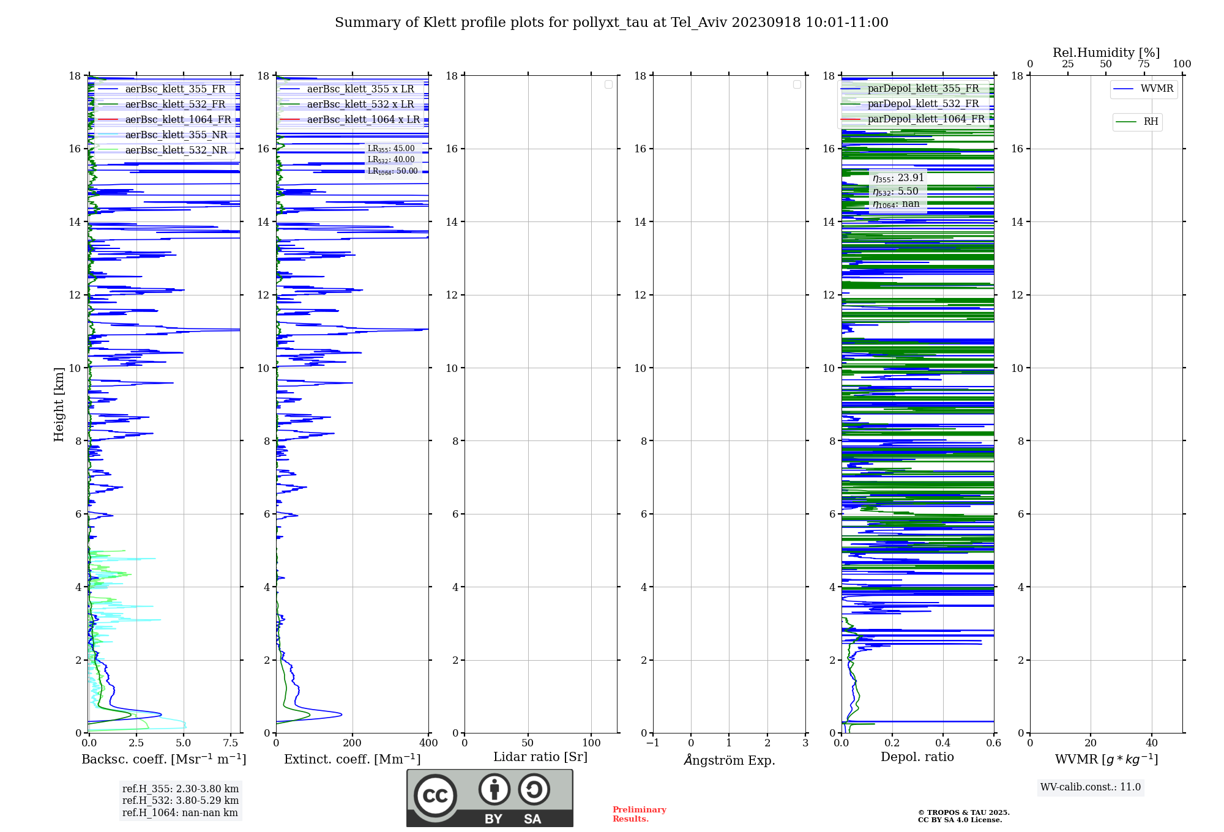Click the BY attribution person icon
Screen dimensions: 1224x832
[494, 789]
